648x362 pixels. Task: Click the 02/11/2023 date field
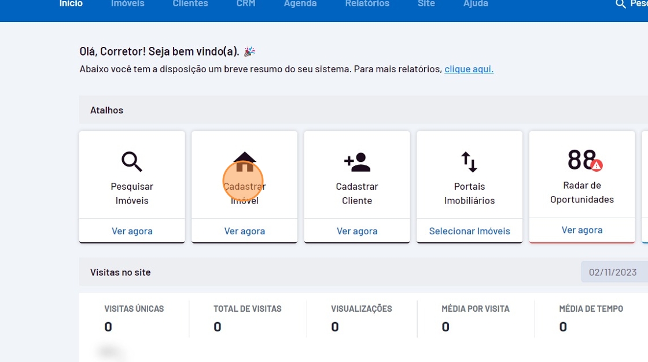(x=613, y=272)
